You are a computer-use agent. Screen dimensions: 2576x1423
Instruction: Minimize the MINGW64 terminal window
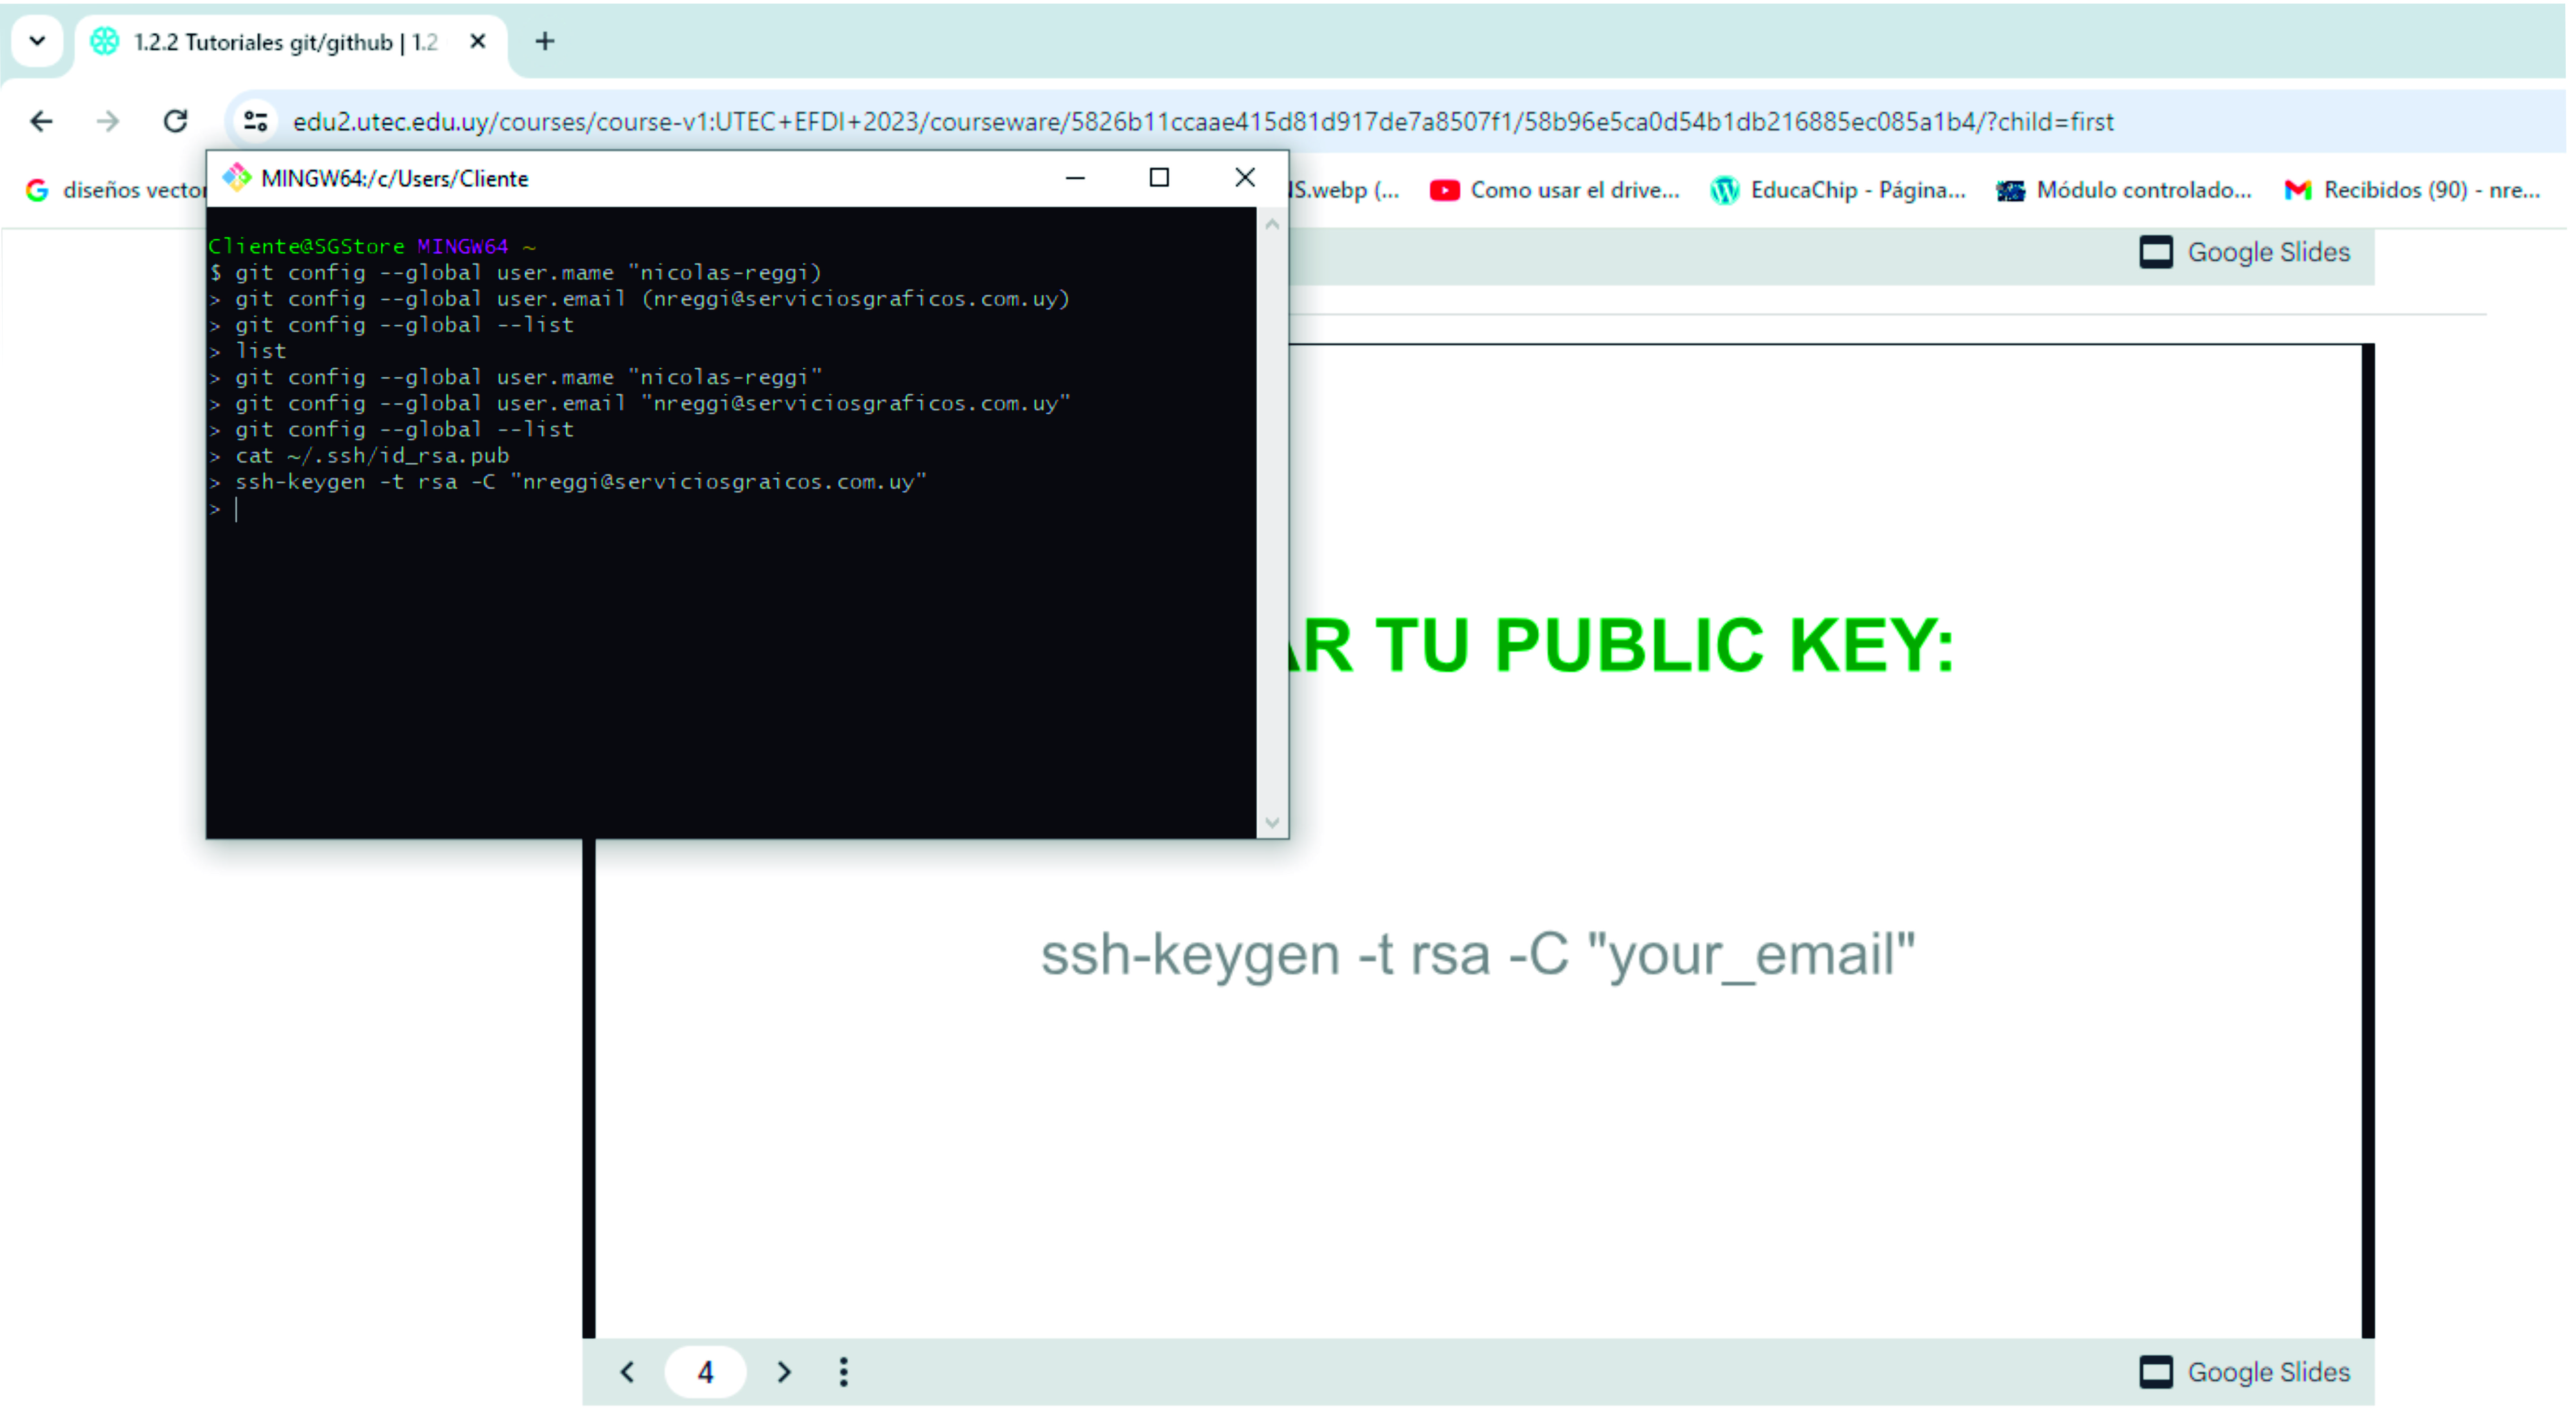1075,178
